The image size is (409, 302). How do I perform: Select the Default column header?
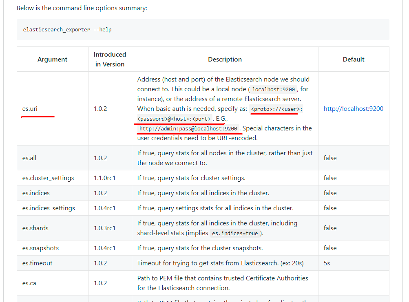pyautogui.click(x=354, y=60)
